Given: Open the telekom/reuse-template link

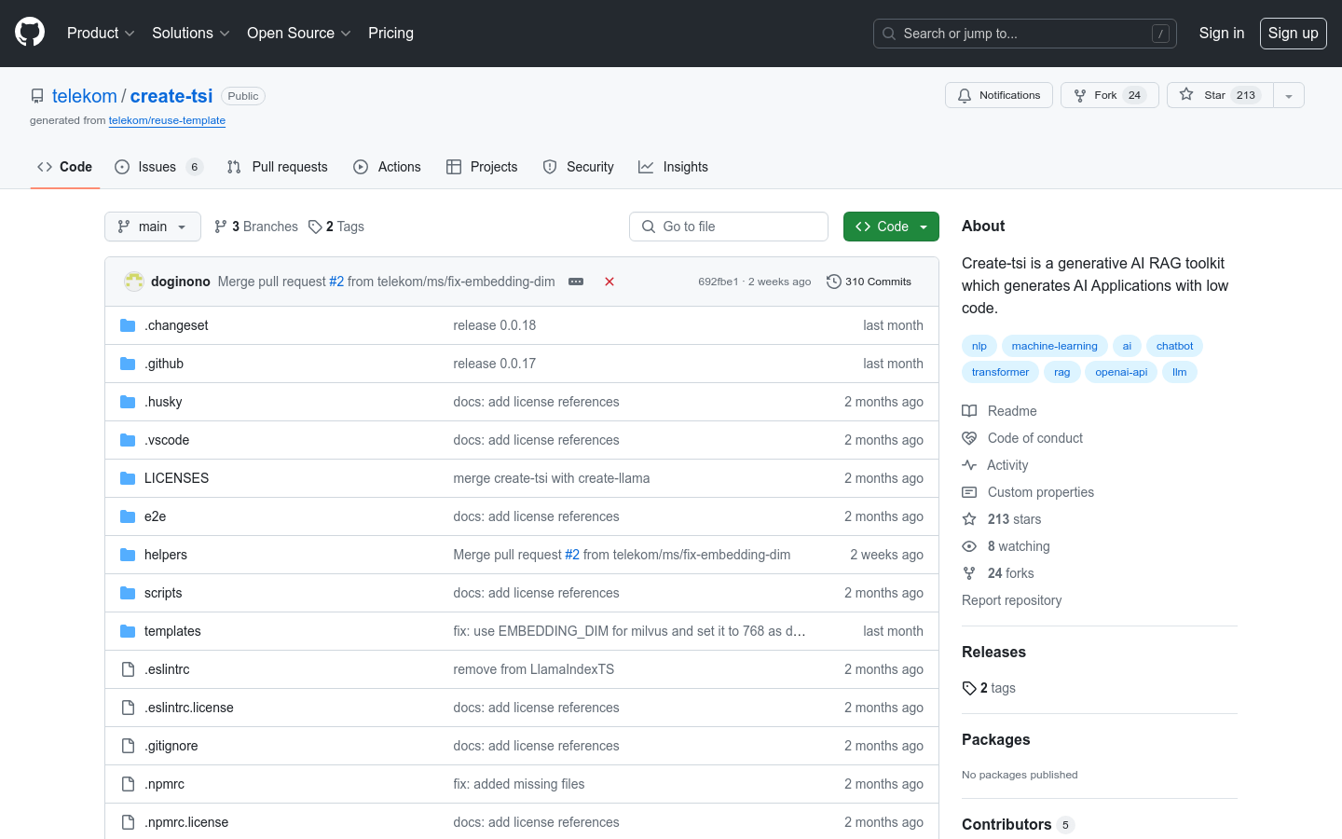Looking at the screenshot, I should coord(167,120).
